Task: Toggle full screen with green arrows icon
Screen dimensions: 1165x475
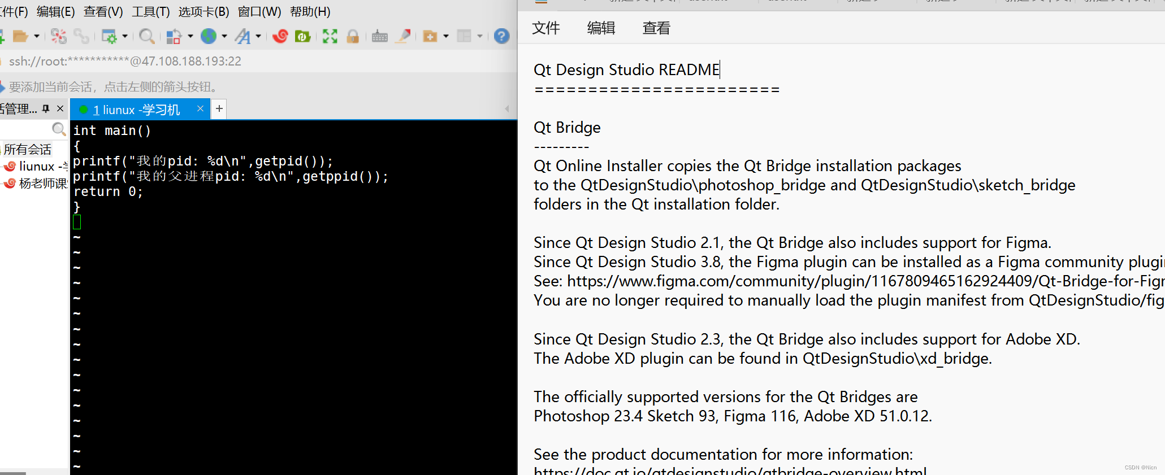Action: coord(330,36)
